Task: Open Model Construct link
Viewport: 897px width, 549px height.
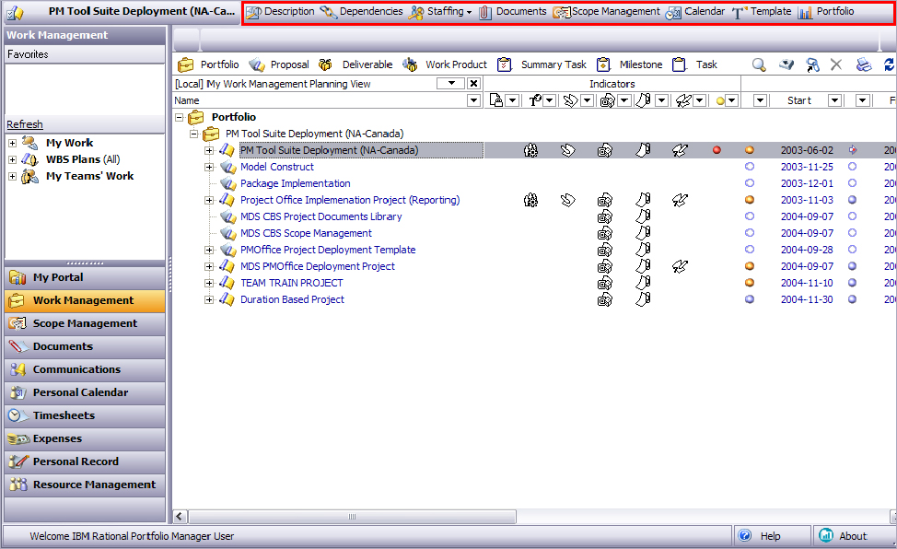Action: point(277,167)
